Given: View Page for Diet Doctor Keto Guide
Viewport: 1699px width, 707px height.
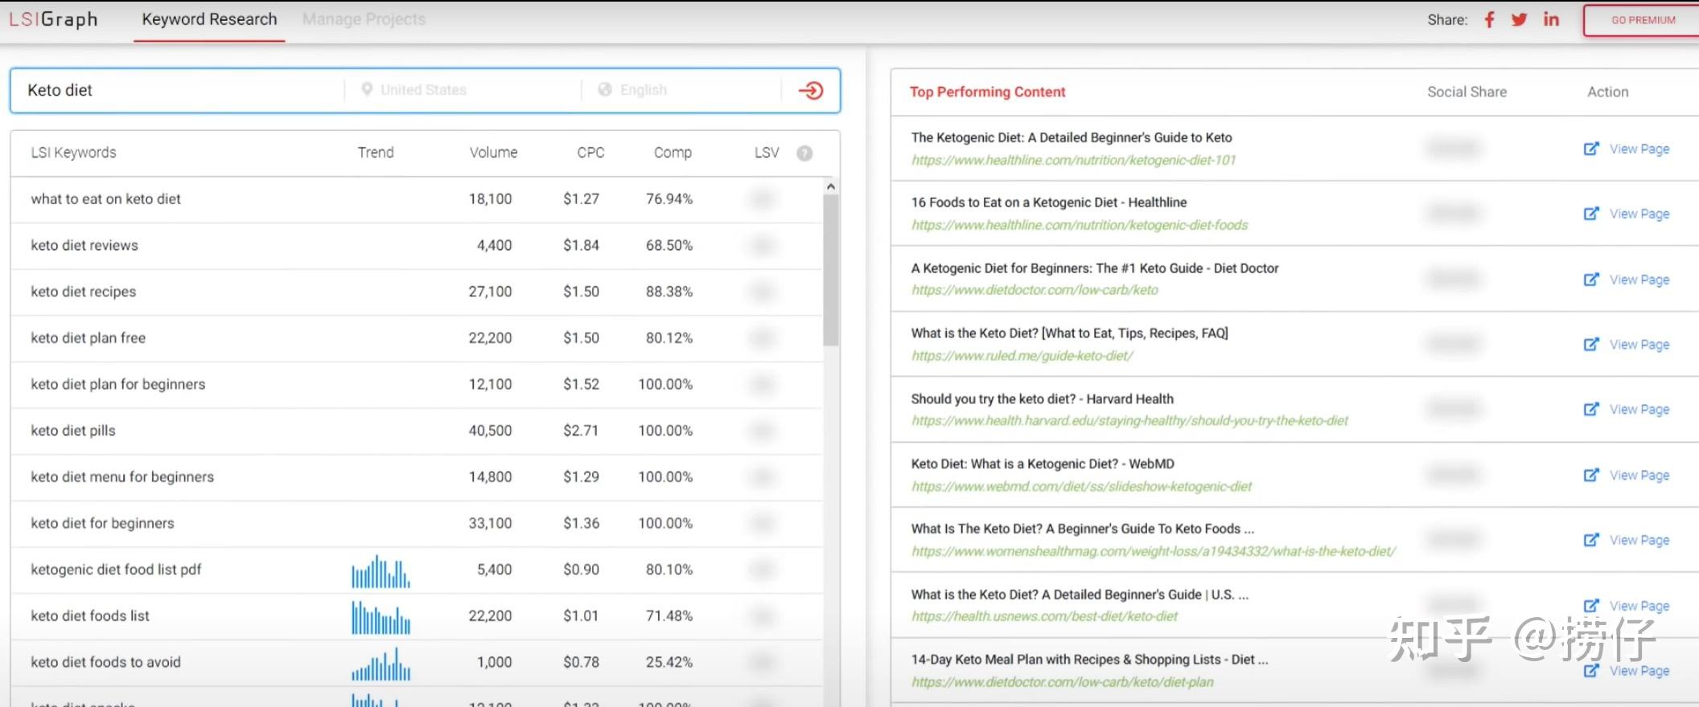Looking at the screenshot, I should click(x=1639, y=280).
